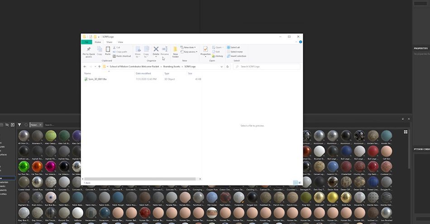Click the Search SOM Logo field
Screen dimensions: 430x224
[267, 67]
